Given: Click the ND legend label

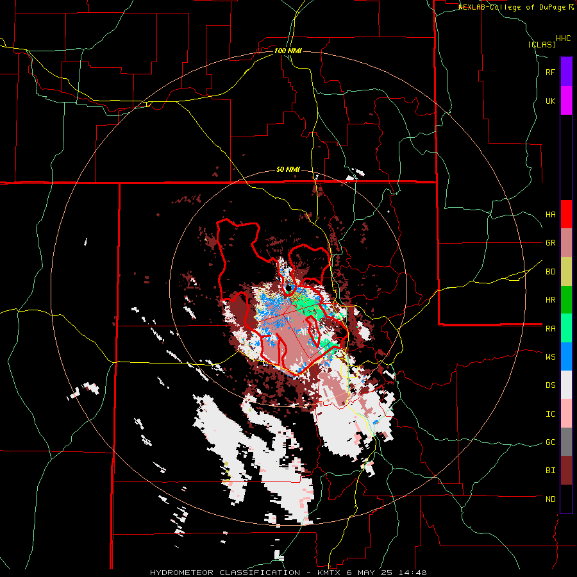Looking at the screenshot, I should click(551, 499).
